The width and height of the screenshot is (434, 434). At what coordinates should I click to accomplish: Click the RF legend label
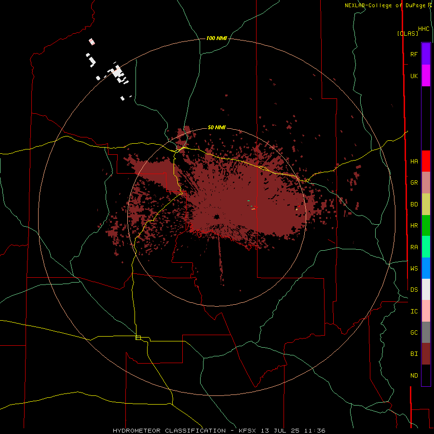(x=414, y=54)
